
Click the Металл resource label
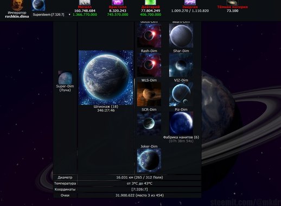85,7
